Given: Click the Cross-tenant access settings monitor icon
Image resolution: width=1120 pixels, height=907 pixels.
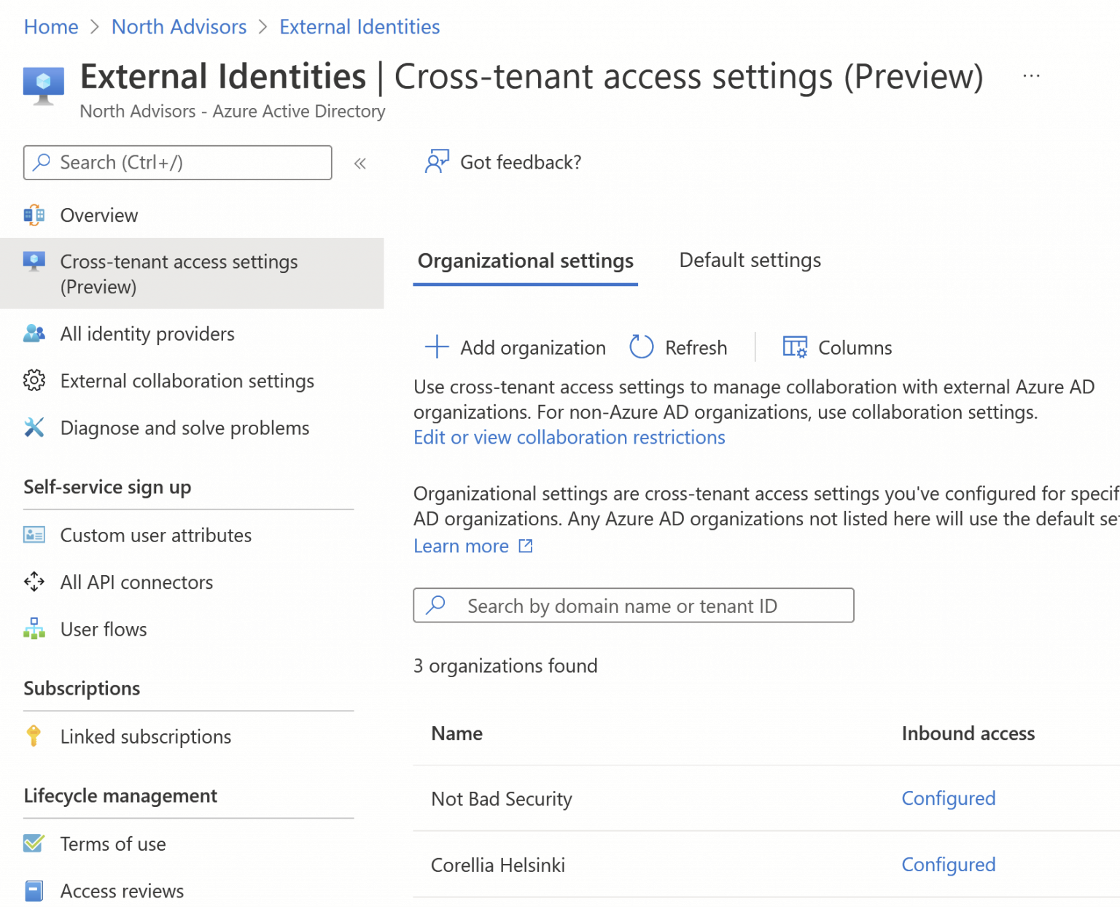Looking at the screenshot, I should 34,261.
